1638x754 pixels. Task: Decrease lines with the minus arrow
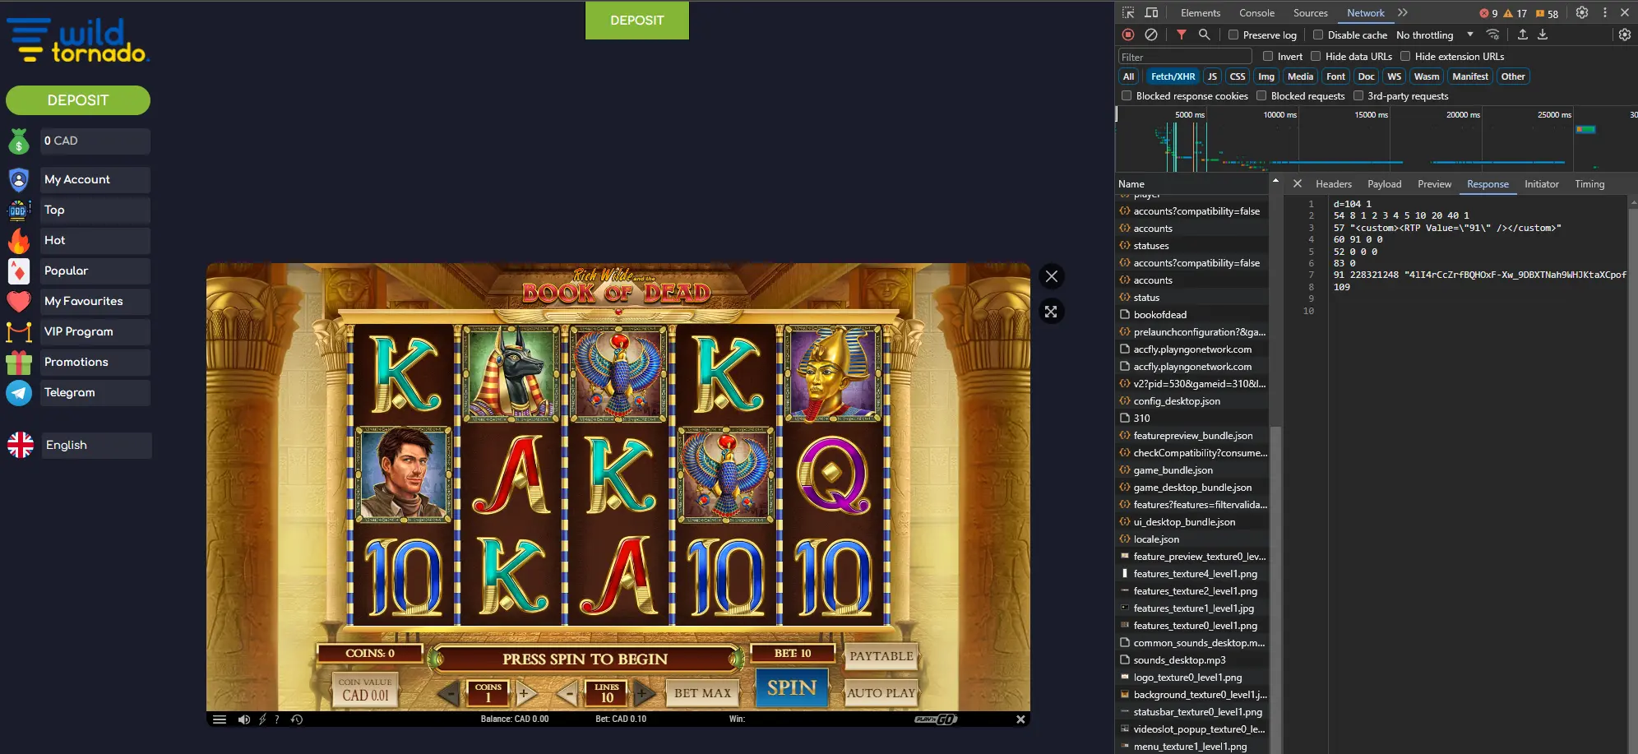coord(567,694)
